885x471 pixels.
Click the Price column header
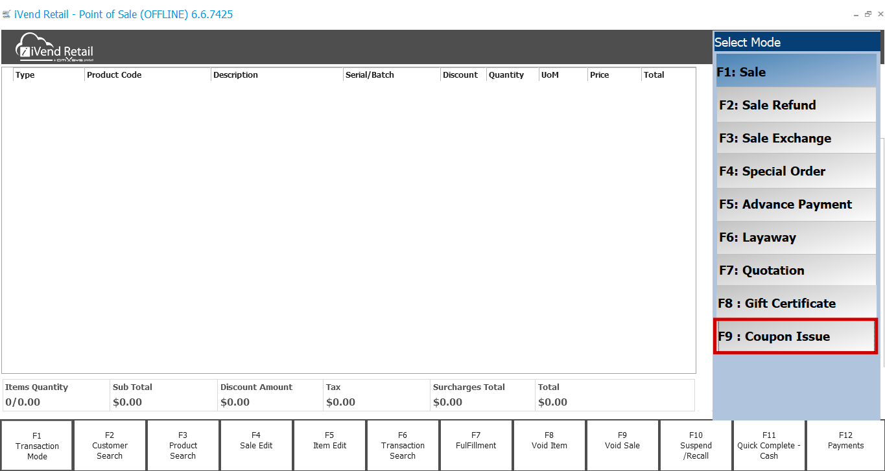pyautogui.click(x=614, y=75)
